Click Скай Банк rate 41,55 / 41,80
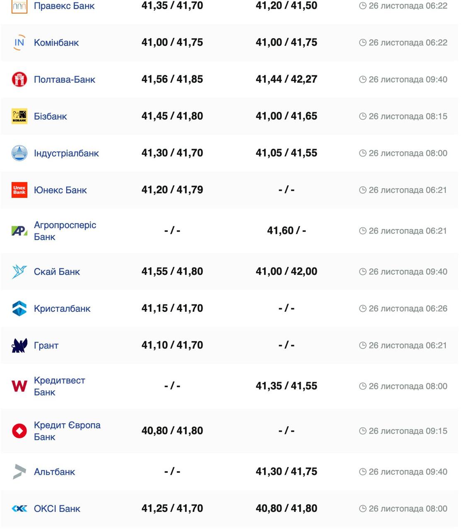This screenshot has height=530, width=461. pos(172,272)
